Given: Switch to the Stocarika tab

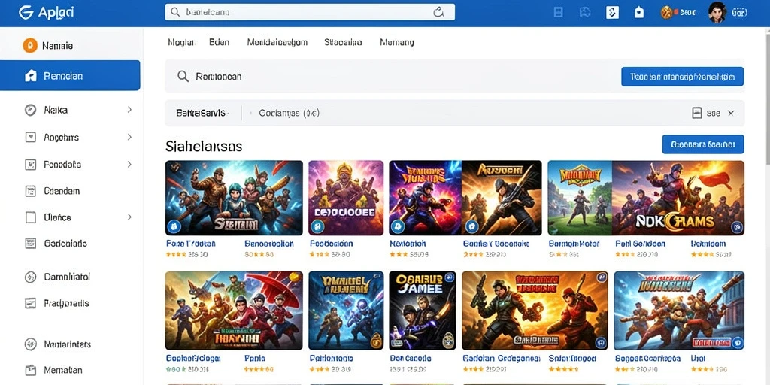Looking at the screenshot, I should point(343,42).
